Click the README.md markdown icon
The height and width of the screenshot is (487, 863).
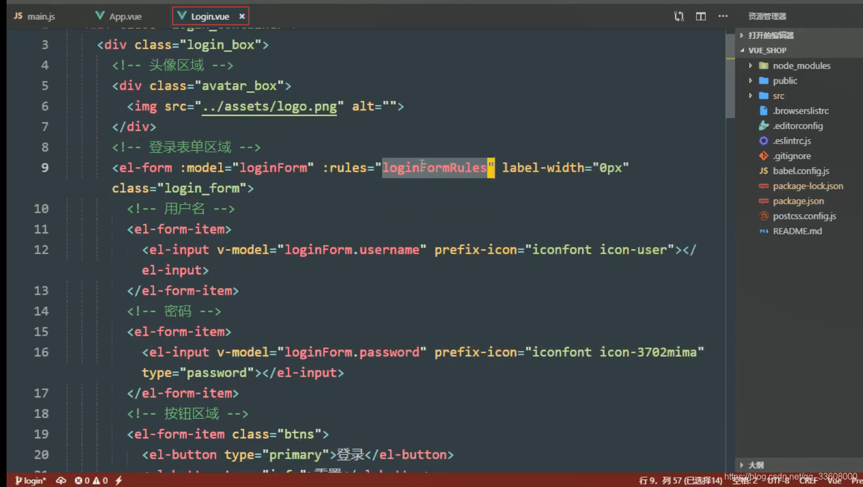click(x=764, y=231)
